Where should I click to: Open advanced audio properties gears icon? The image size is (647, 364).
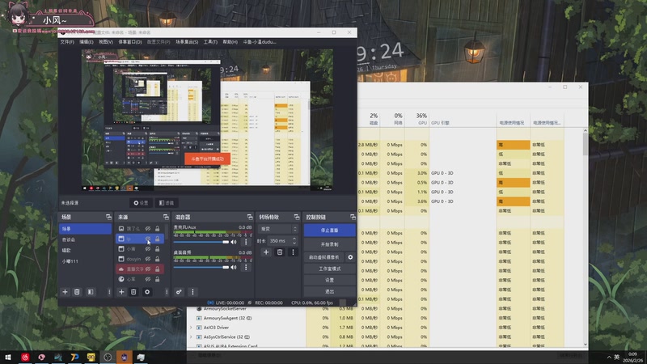(x=179, y=292)
